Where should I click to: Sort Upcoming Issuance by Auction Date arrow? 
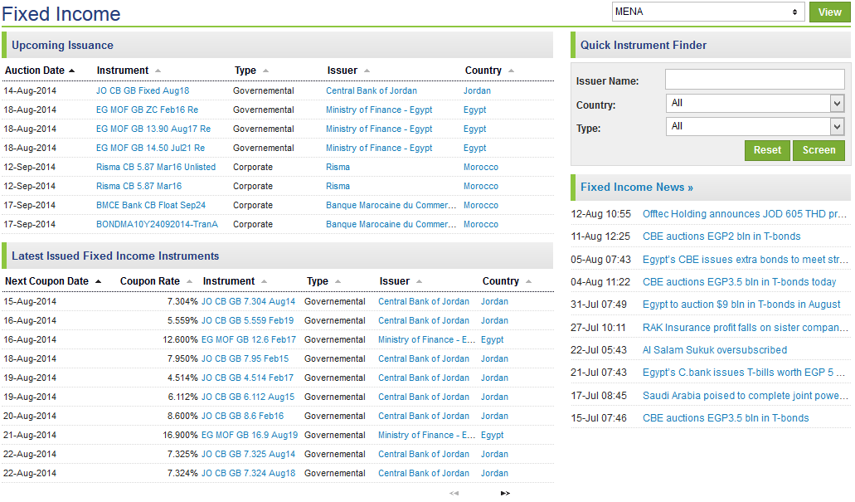[x=72, y=71]
